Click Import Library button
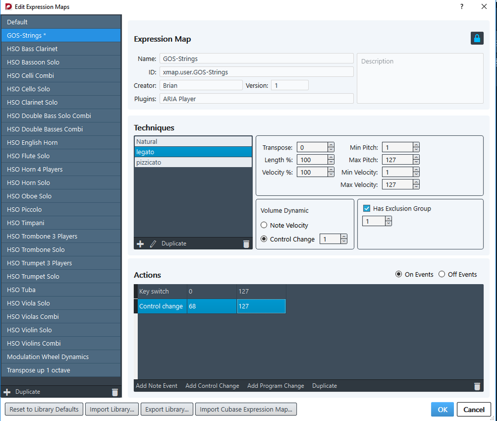Image resolution: width=497 pixels, height=421 pixels. tap(112, 409)
